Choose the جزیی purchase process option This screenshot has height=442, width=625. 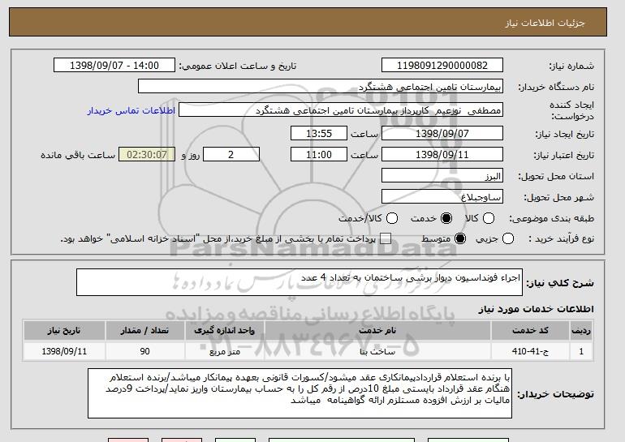[x=507, y=238]
